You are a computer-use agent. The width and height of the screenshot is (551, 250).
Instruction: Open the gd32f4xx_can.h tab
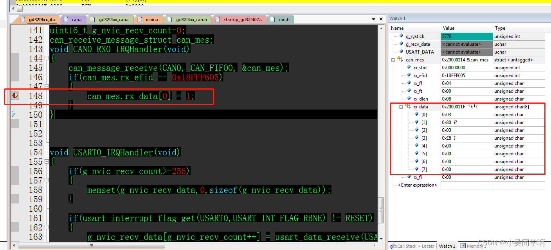[x=188, y=20]
